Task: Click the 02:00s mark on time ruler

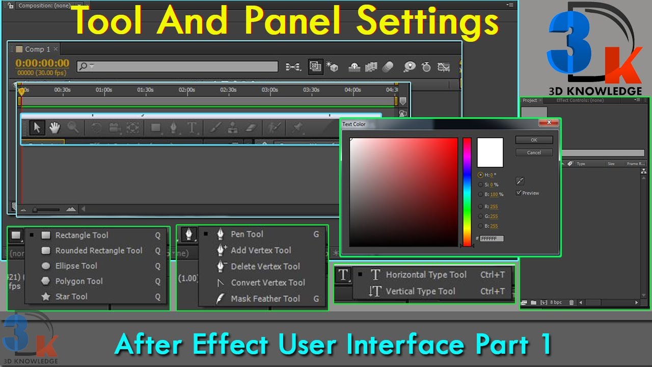Action: (x=186, y=90)
